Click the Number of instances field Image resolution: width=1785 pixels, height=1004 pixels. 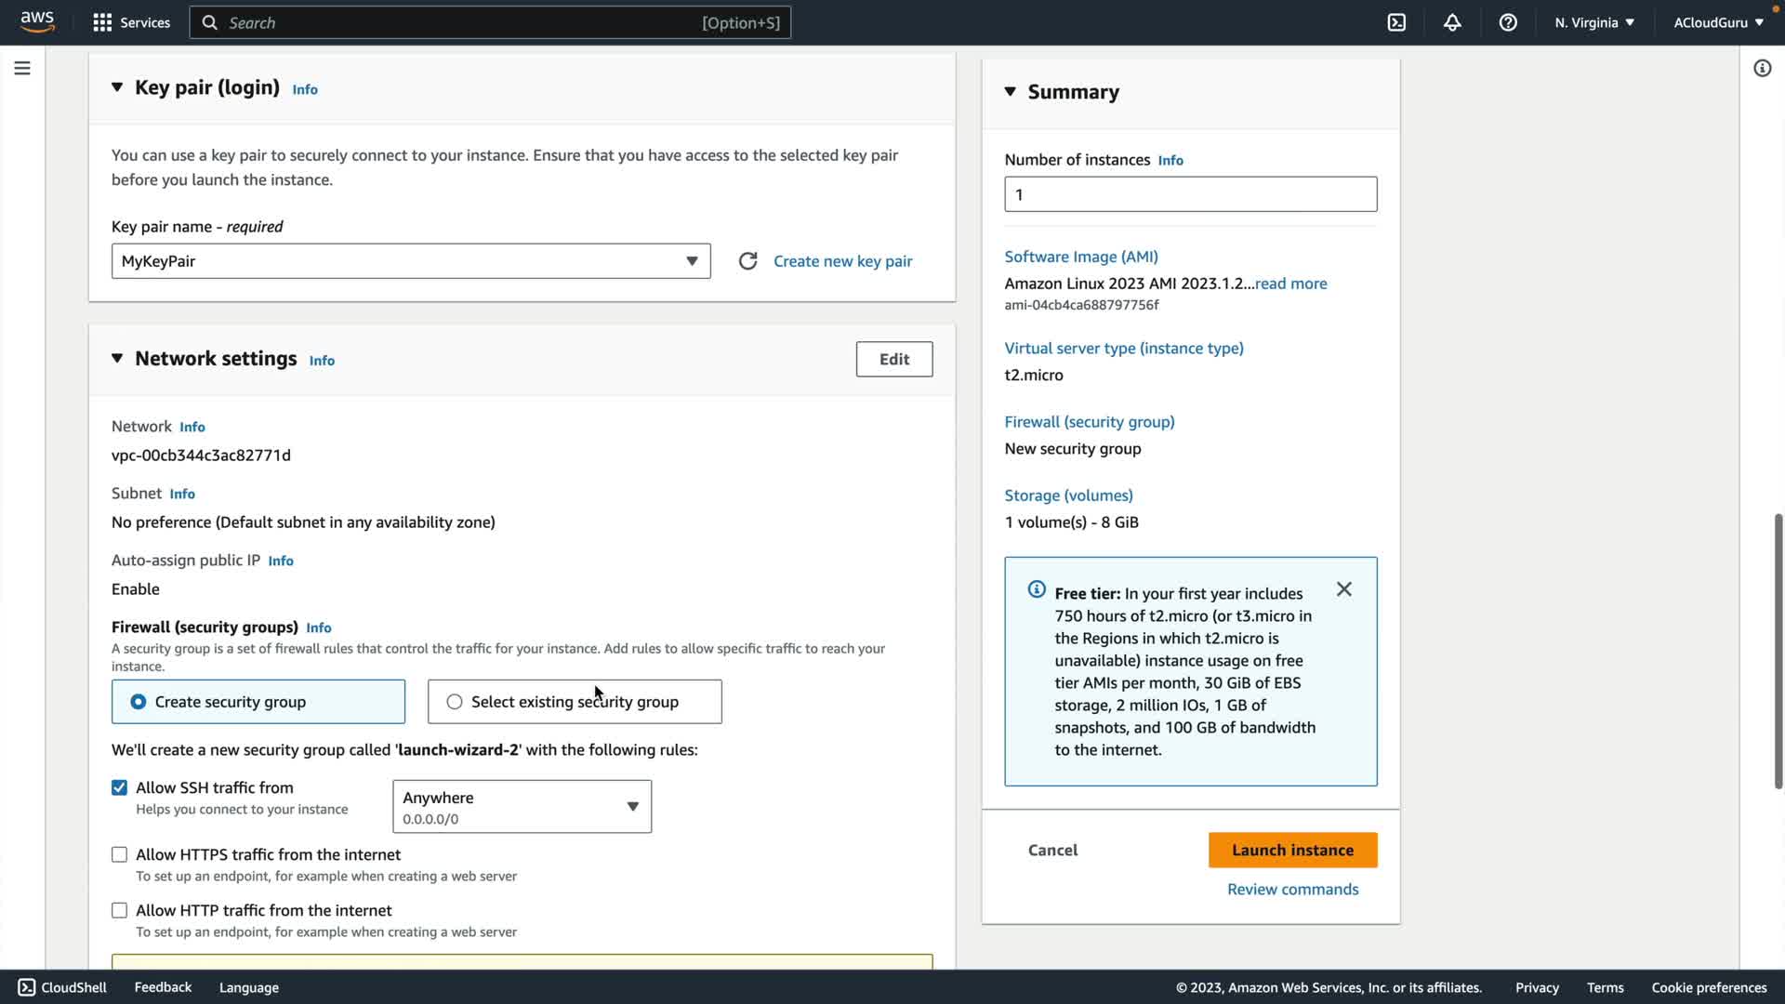pos(1190,194)
